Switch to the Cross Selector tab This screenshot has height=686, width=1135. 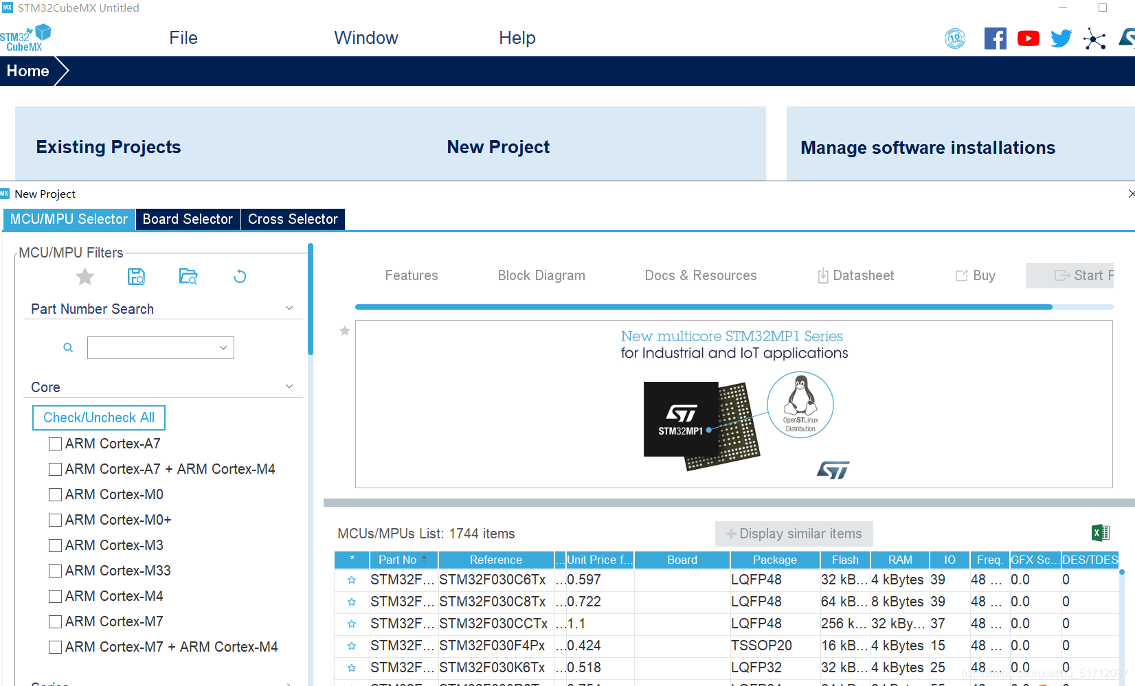(293, 219)
